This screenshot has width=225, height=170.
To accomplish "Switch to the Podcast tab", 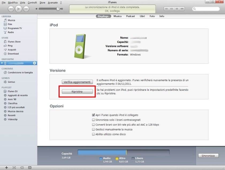I will [131, 16].
